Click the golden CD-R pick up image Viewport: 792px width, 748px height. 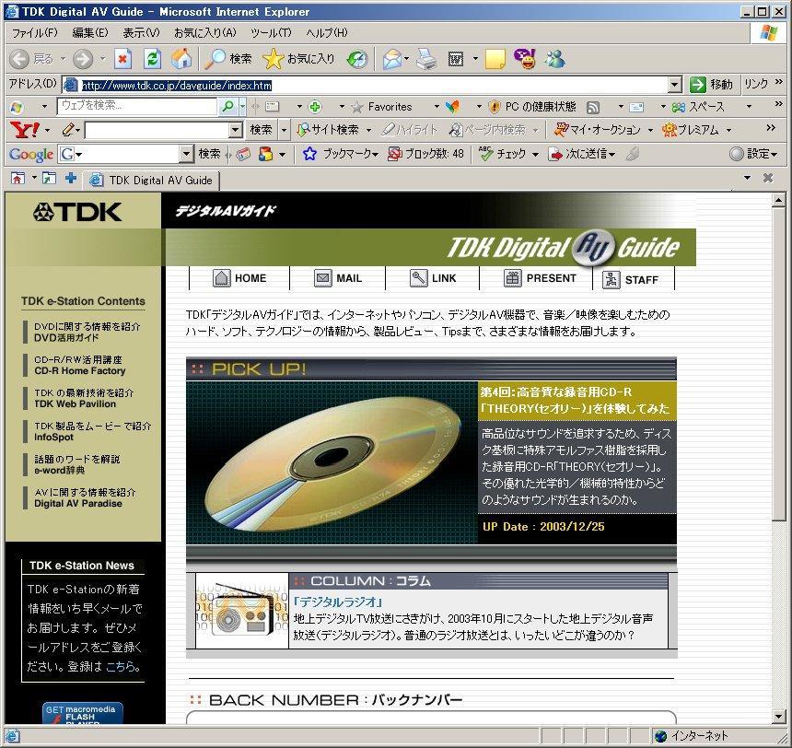(332, 462)
